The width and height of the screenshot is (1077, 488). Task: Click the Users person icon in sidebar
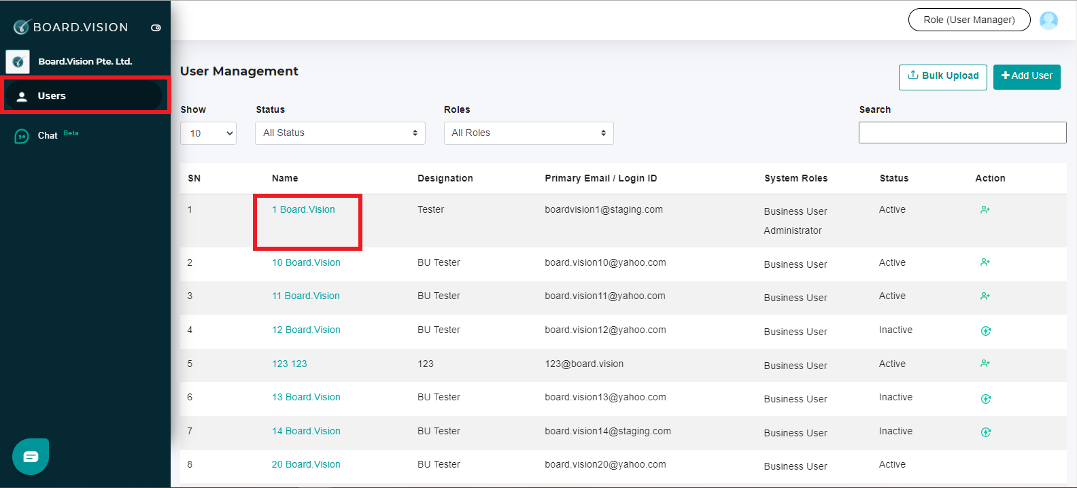tap(22, 97)
